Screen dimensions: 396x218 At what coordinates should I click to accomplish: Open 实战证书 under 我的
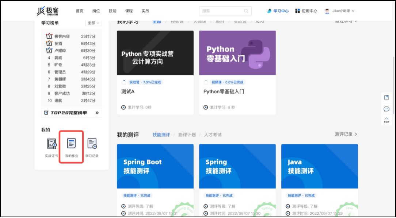[52, 148]
